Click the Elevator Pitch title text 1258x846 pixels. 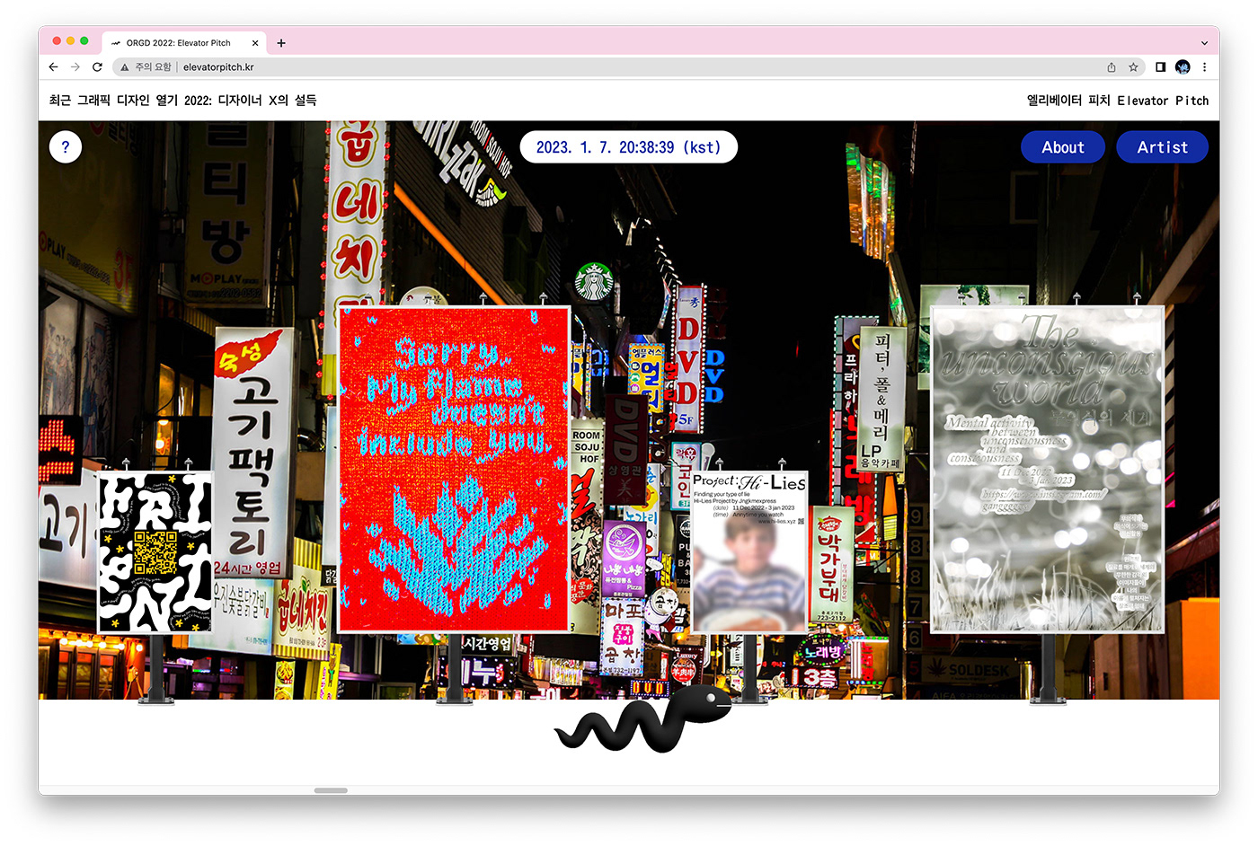coord(1118,101)
